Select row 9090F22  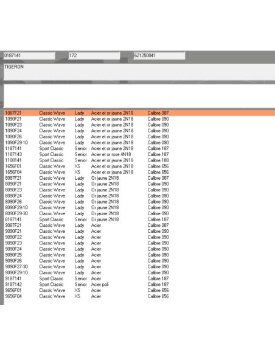coord(139,237)
